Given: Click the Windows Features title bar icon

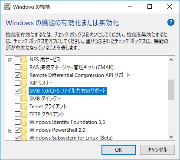Looking at the screenshot, I should click(7, 7).
